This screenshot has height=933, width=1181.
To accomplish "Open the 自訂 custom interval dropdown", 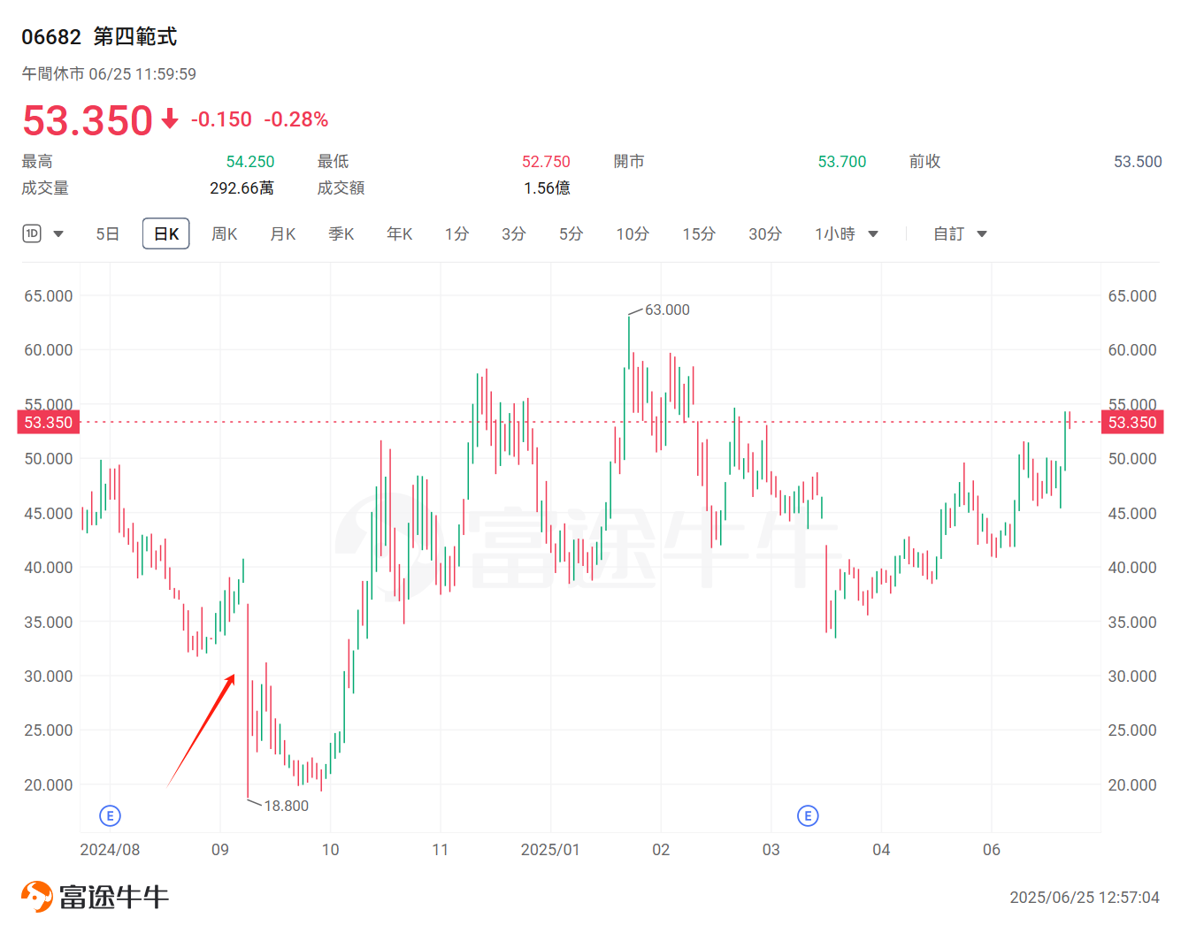I will pyautogui.click(x=982, y=233).
